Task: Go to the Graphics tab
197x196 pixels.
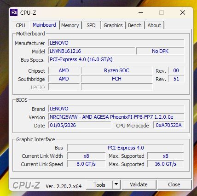Action: (x=113, y=25)
